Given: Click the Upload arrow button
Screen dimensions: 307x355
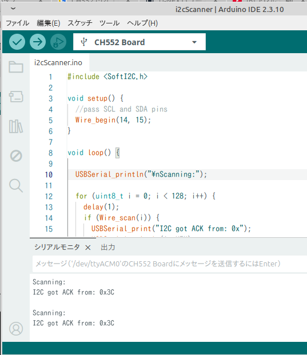Looking at the screenshot, I should (38, 42).
